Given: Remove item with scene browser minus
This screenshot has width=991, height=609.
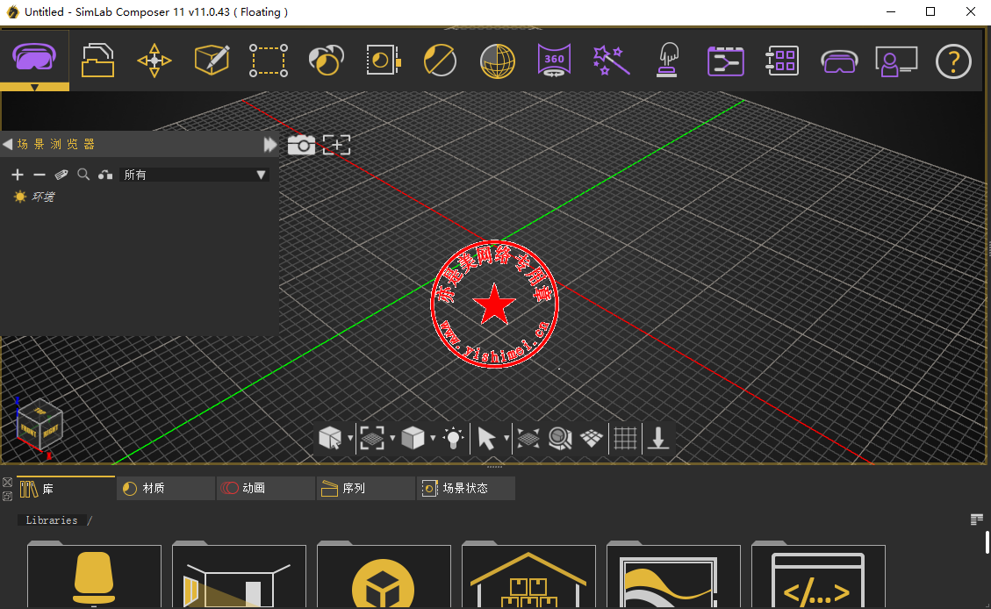Looking at the screenshot, I should click(x=39, y=175).
